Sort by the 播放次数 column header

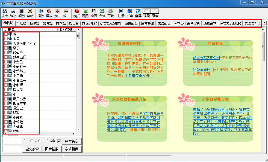[x=67, y=29]
